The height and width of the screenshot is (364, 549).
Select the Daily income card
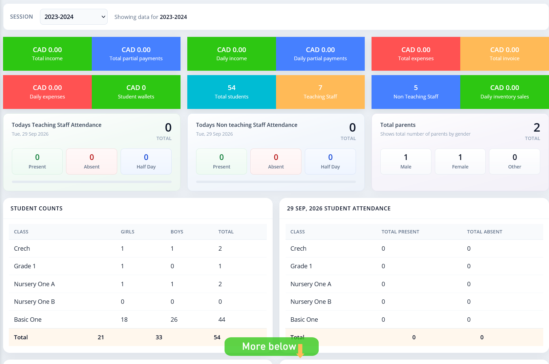pyautogui.click(x=232, y=54)
